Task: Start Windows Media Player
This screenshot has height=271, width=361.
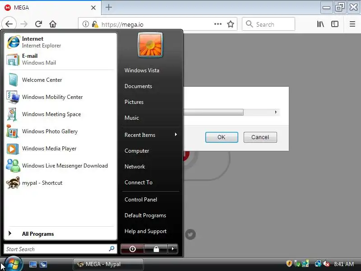Action: pyautogui.click(x=60, y=149)
